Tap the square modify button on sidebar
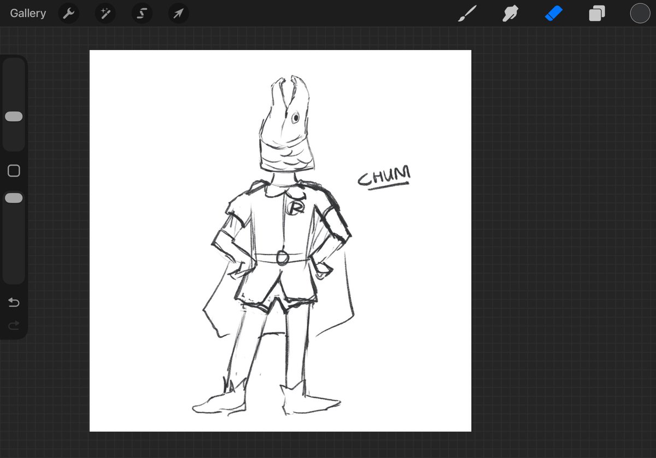Viewport: 656px width, 458px height. pyautogui.click(x=14, y=171)
